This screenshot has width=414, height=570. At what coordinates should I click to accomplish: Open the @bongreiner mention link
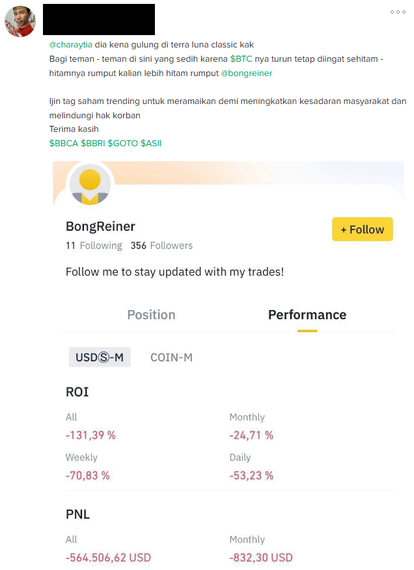[x=246, y=73]
